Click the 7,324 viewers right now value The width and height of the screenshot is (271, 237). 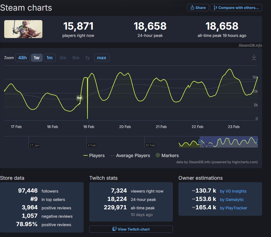pyautogui.click(x=119, y=191)
